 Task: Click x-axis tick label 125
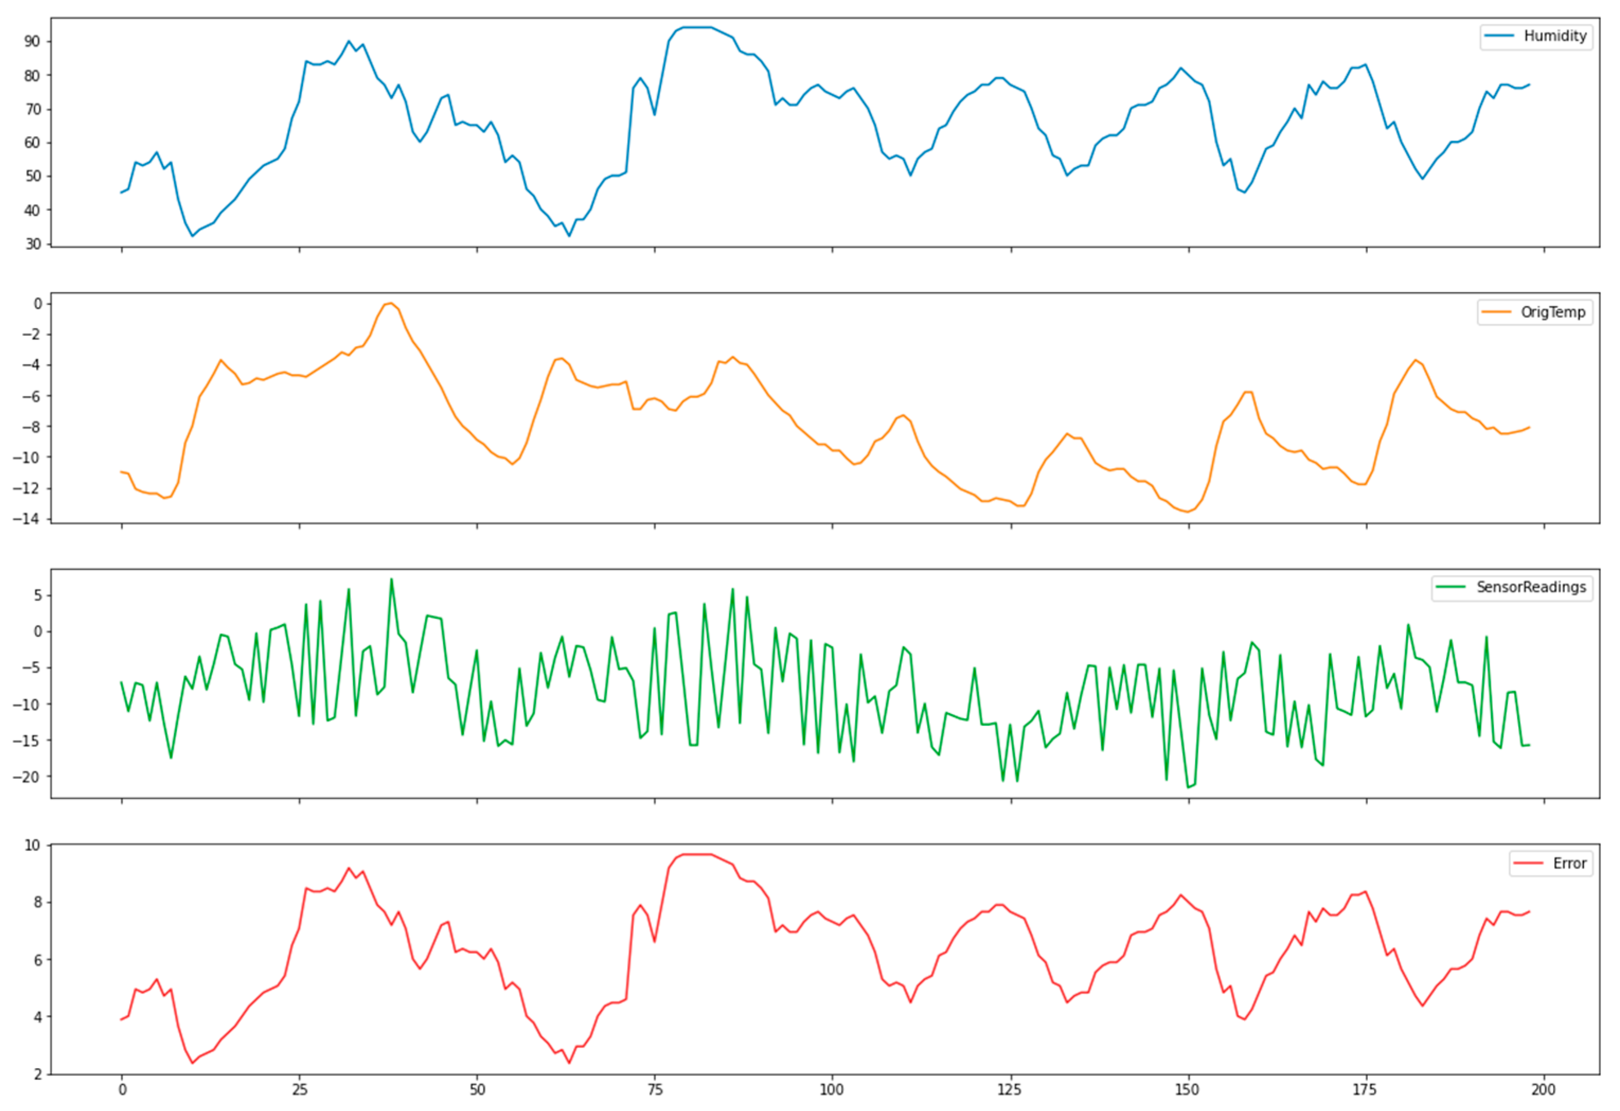[x=1009, y=1089]
